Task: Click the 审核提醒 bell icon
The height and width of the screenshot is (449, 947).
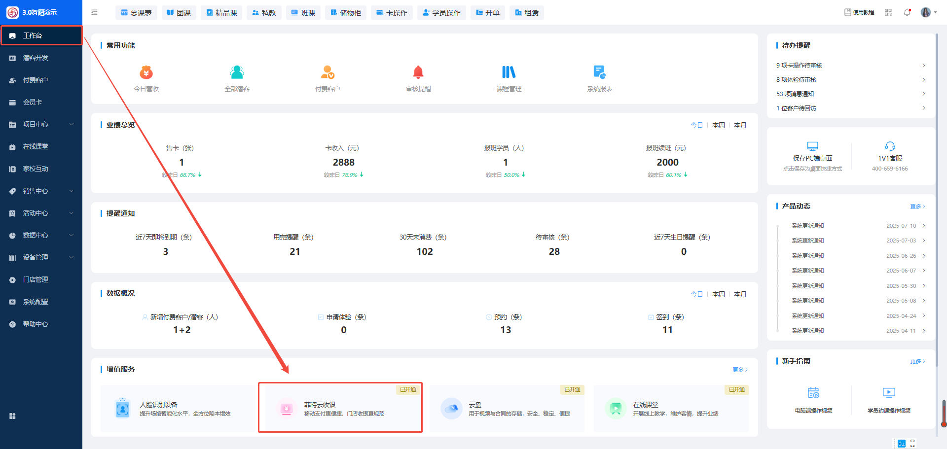Action: click(x=418, y=73)
